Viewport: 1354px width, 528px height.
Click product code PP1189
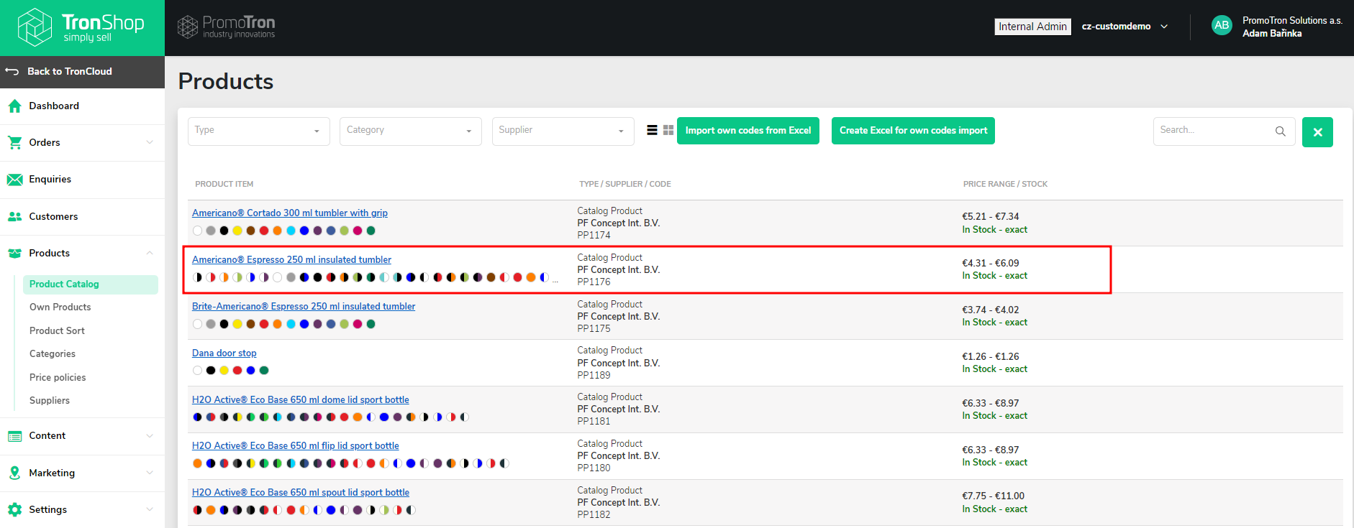(594, 375)
